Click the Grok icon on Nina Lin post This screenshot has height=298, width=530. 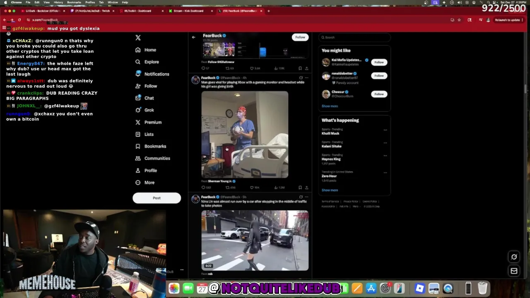click(x=301, y=197)
